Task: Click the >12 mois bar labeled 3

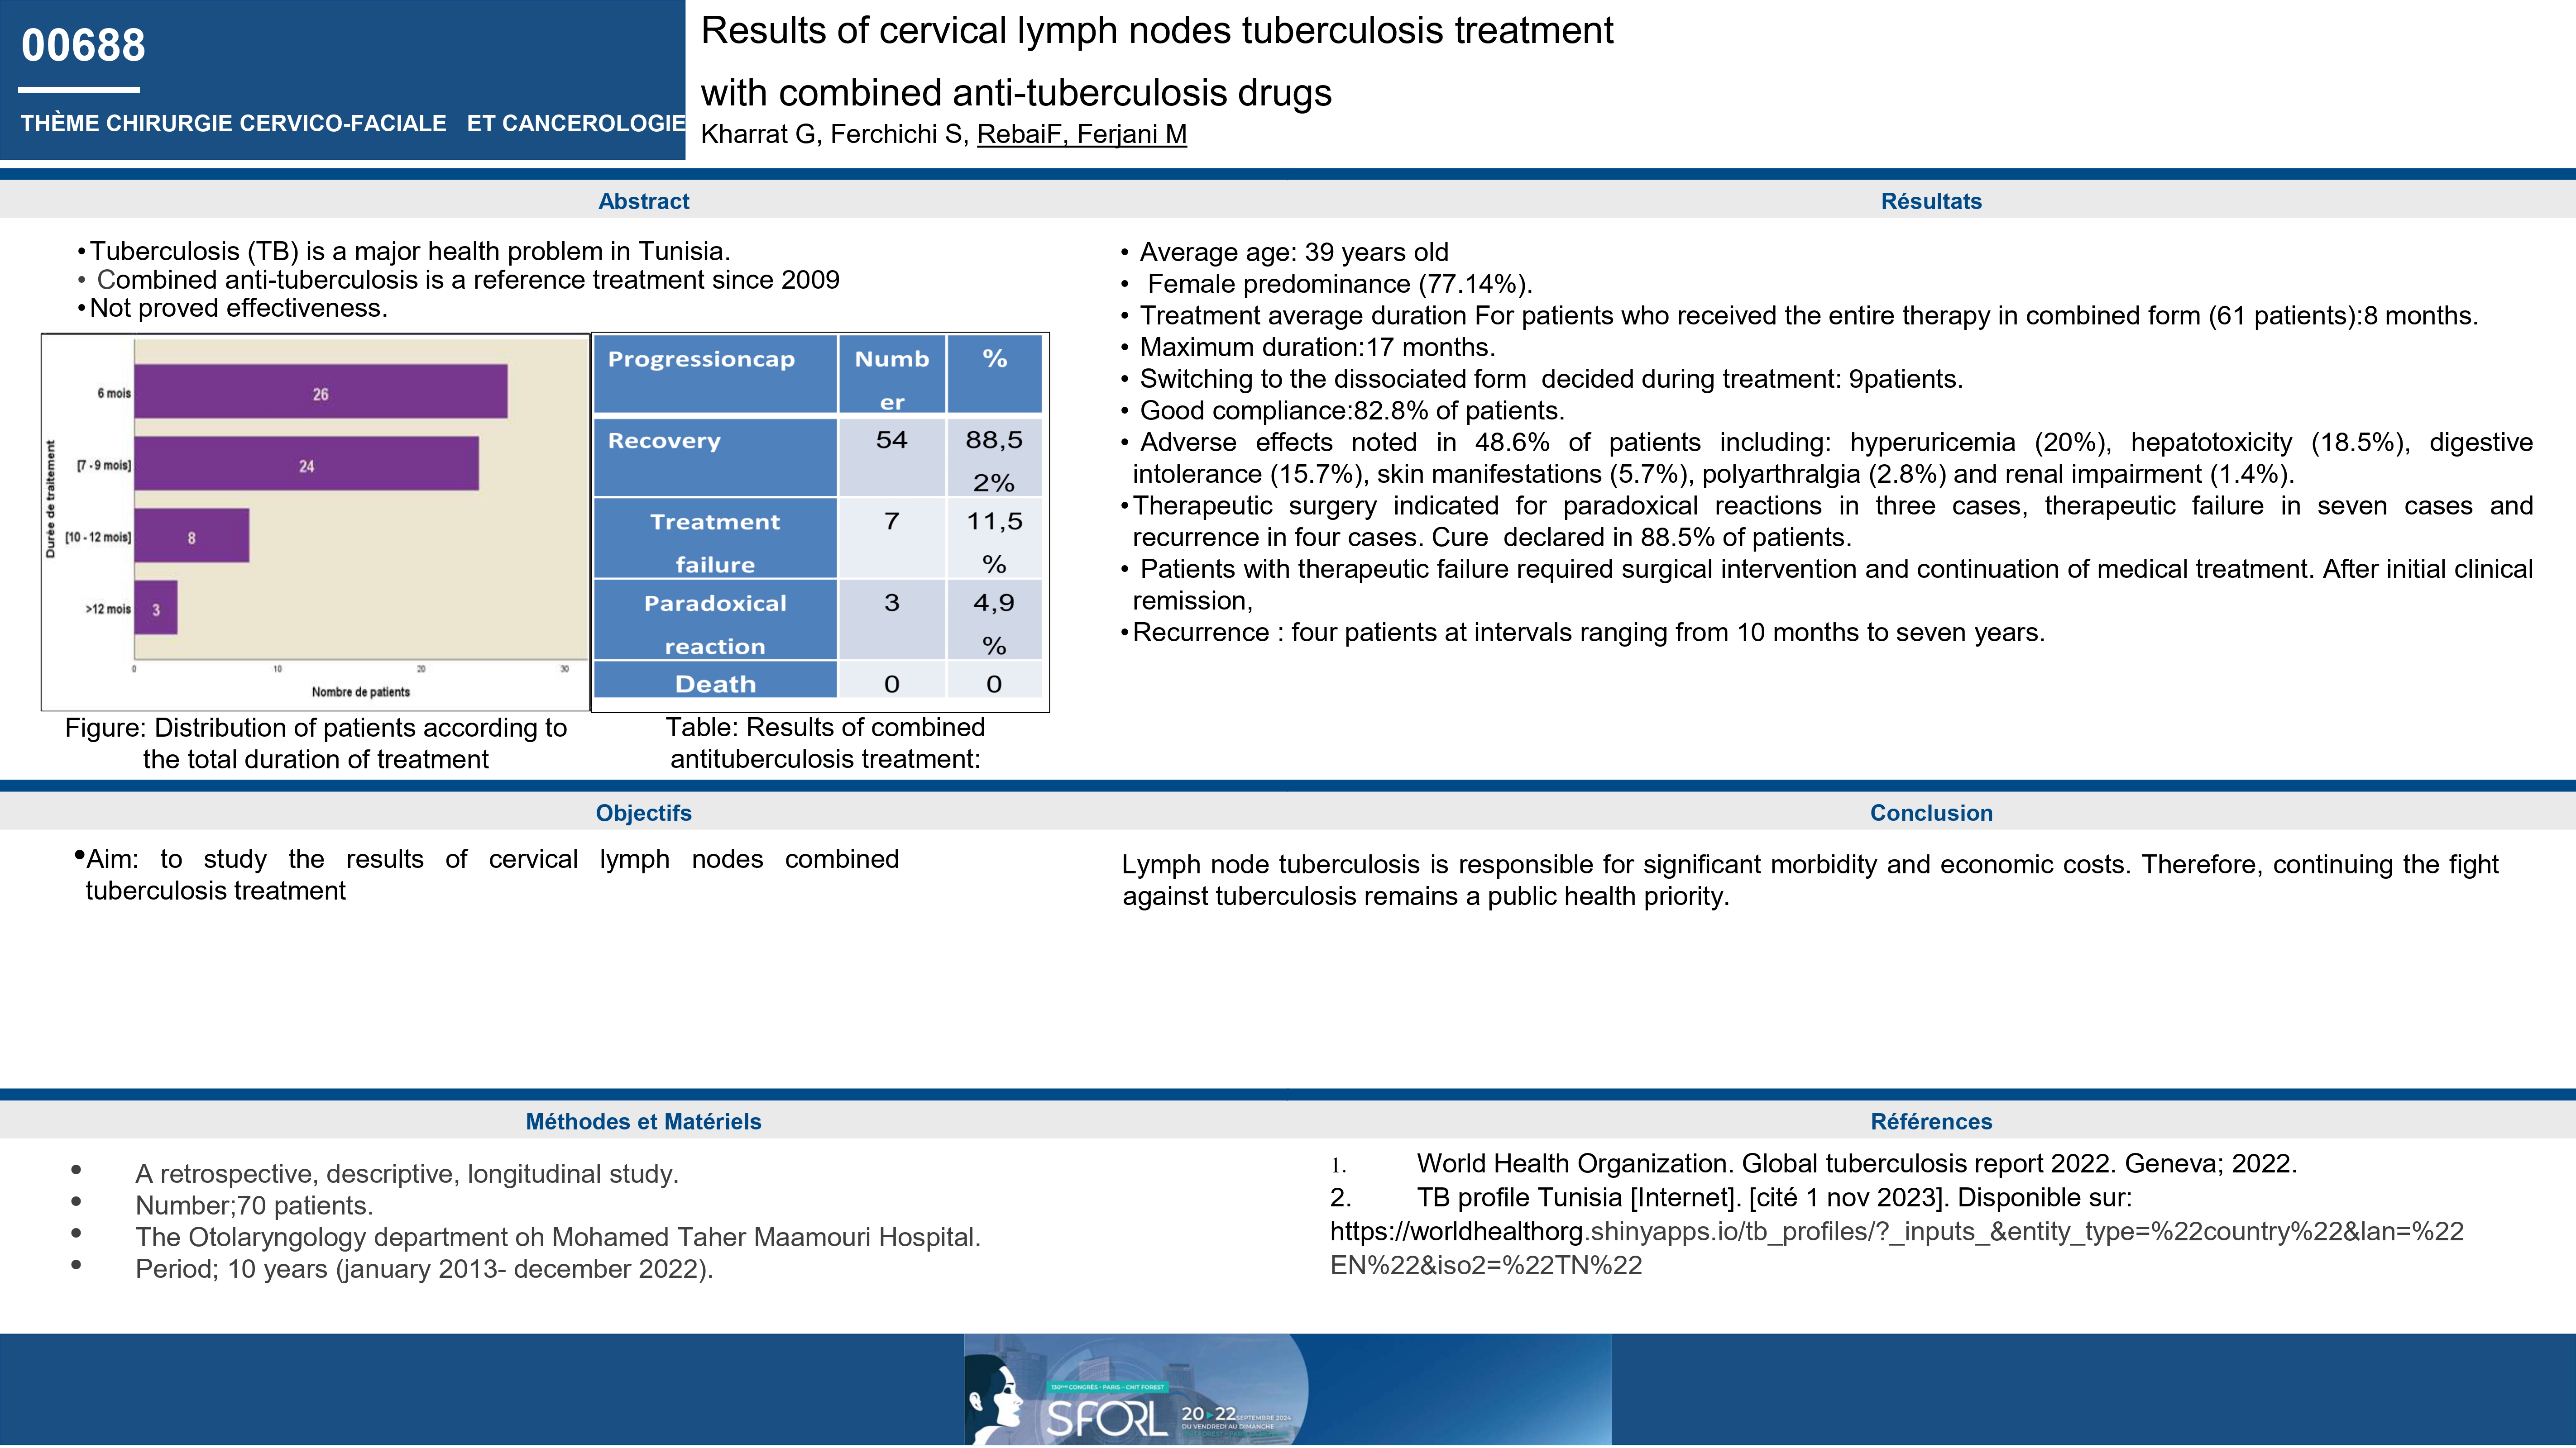Action: pyautogui.click(x=156, y=608)
